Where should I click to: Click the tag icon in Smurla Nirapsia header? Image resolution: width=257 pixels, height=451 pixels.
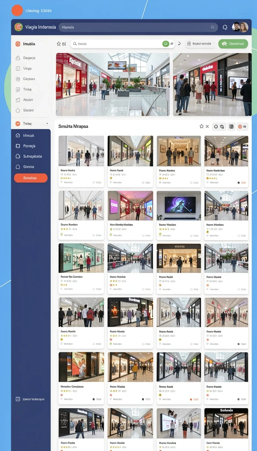(x=222, y=127)
